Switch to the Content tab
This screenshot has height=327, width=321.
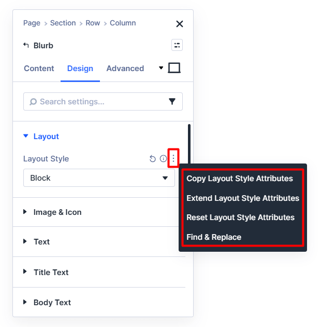point(39,69)
